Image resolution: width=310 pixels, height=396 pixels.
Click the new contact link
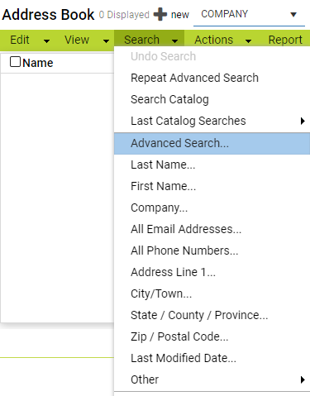coord(180,15)
